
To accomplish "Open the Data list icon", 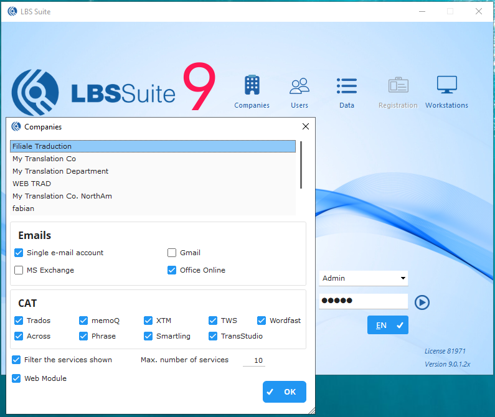I will pos(346,86).
